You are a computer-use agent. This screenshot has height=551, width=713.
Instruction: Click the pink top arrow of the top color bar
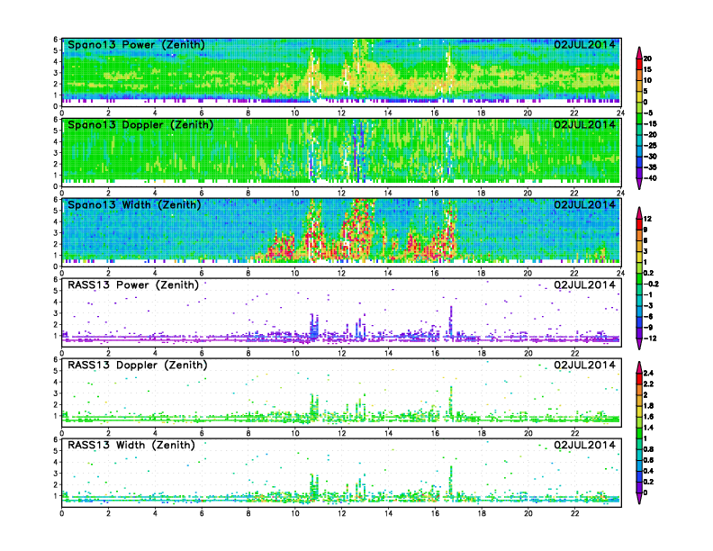[x=639, y=52]
